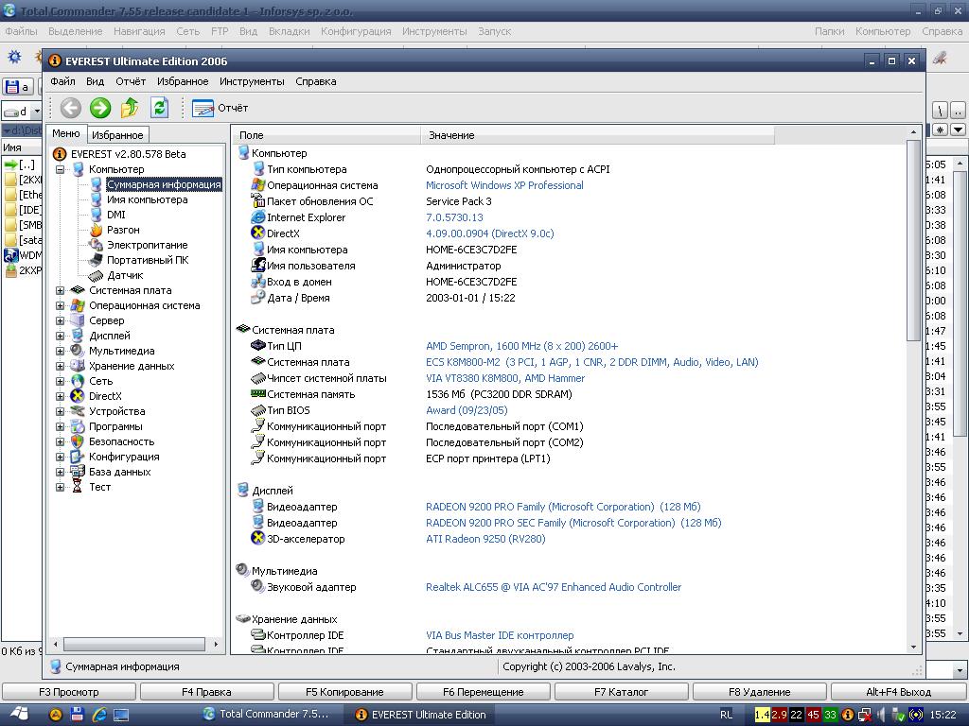Screen dimensions: 969x726
Task: Expand the Тест tree node
Action: (61, 487)
